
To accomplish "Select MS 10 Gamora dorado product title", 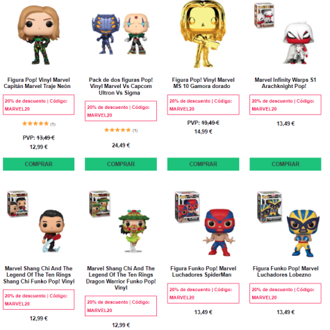I will pos(203,83).
